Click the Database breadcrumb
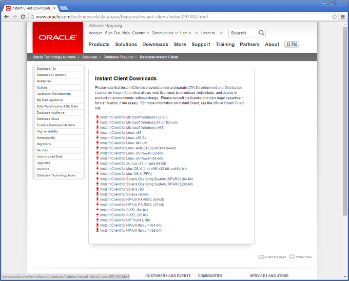The width and height of the screenshot is (349, 281). click(89, 57)
